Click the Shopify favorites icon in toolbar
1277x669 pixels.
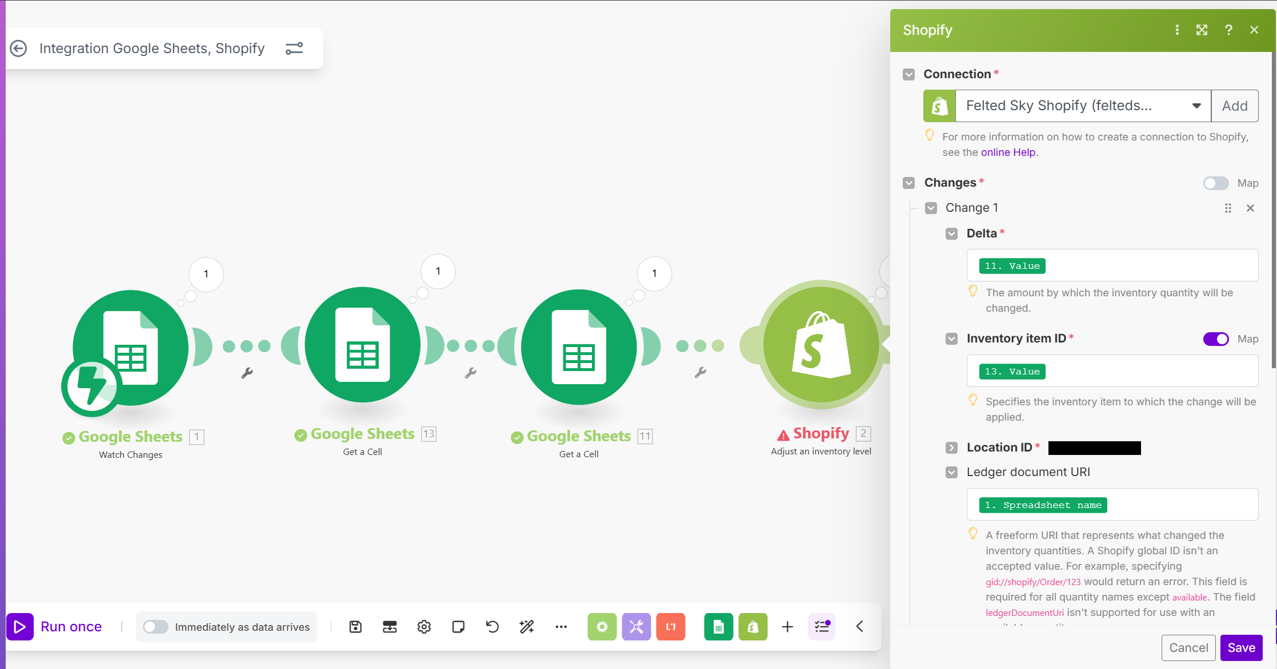(x=753, y=627)
